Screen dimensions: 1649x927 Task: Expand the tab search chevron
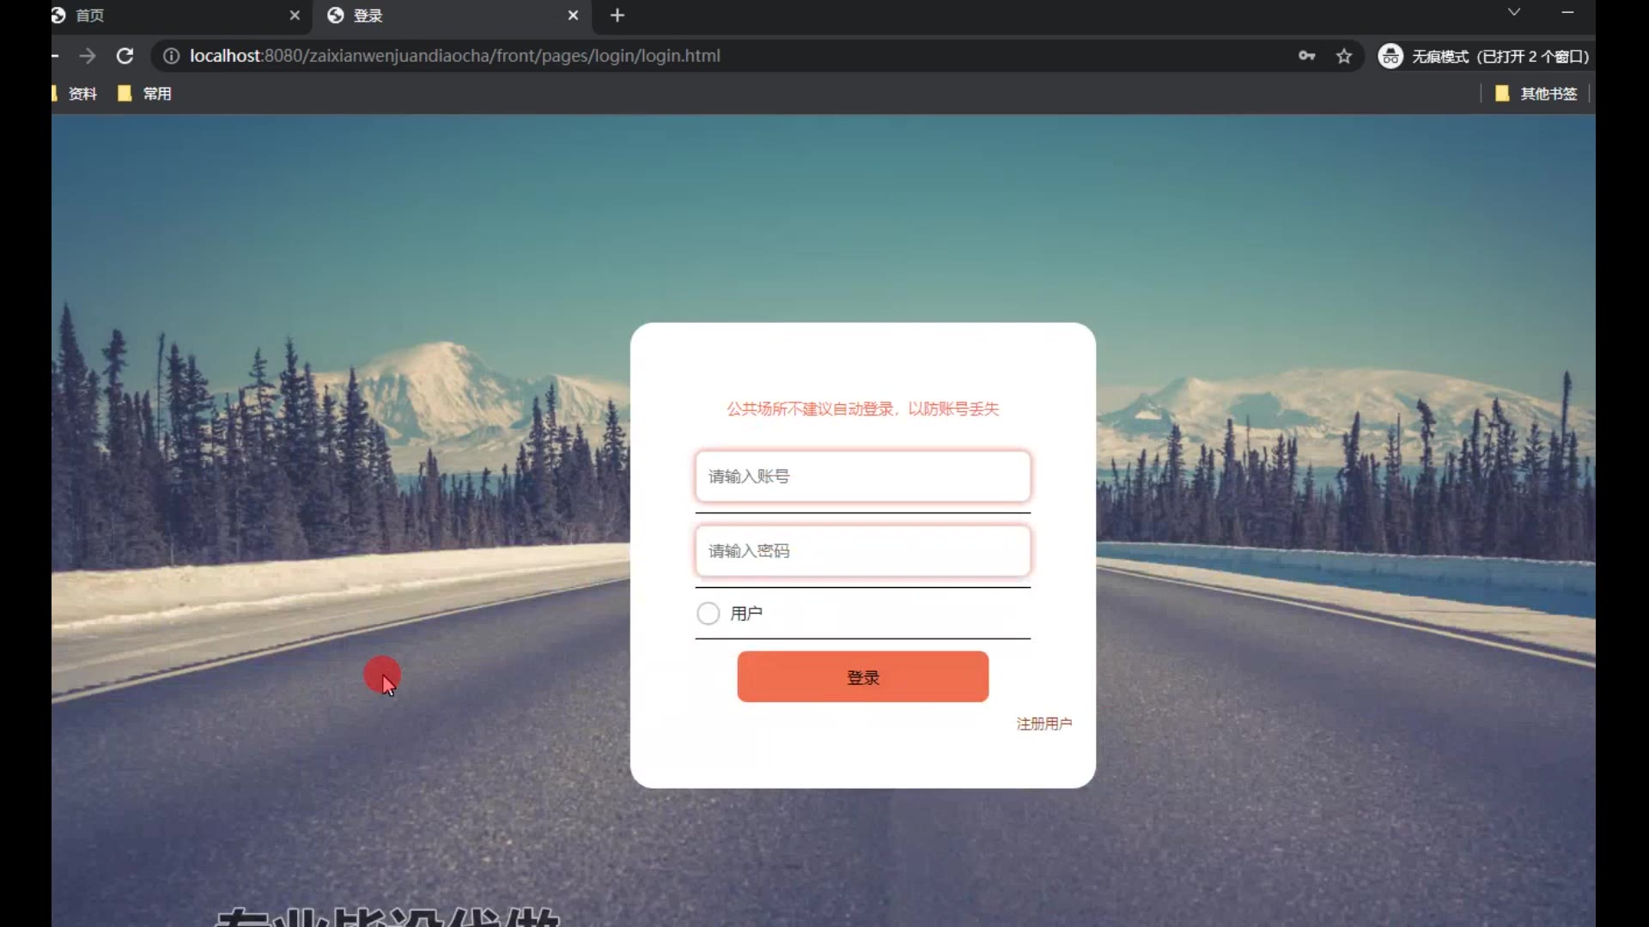pos(1514,12)
